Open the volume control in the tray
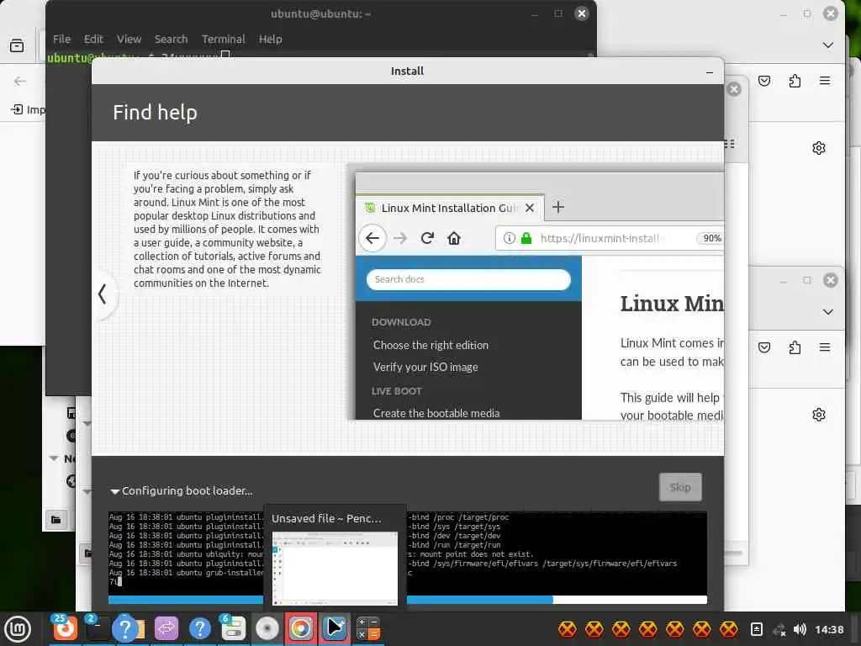Image resolution: width=861 pixels, height=646 pixels. coord(800,629)
